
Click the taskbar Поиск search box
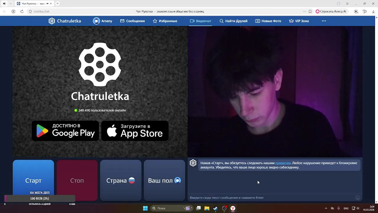coord(172,208)
